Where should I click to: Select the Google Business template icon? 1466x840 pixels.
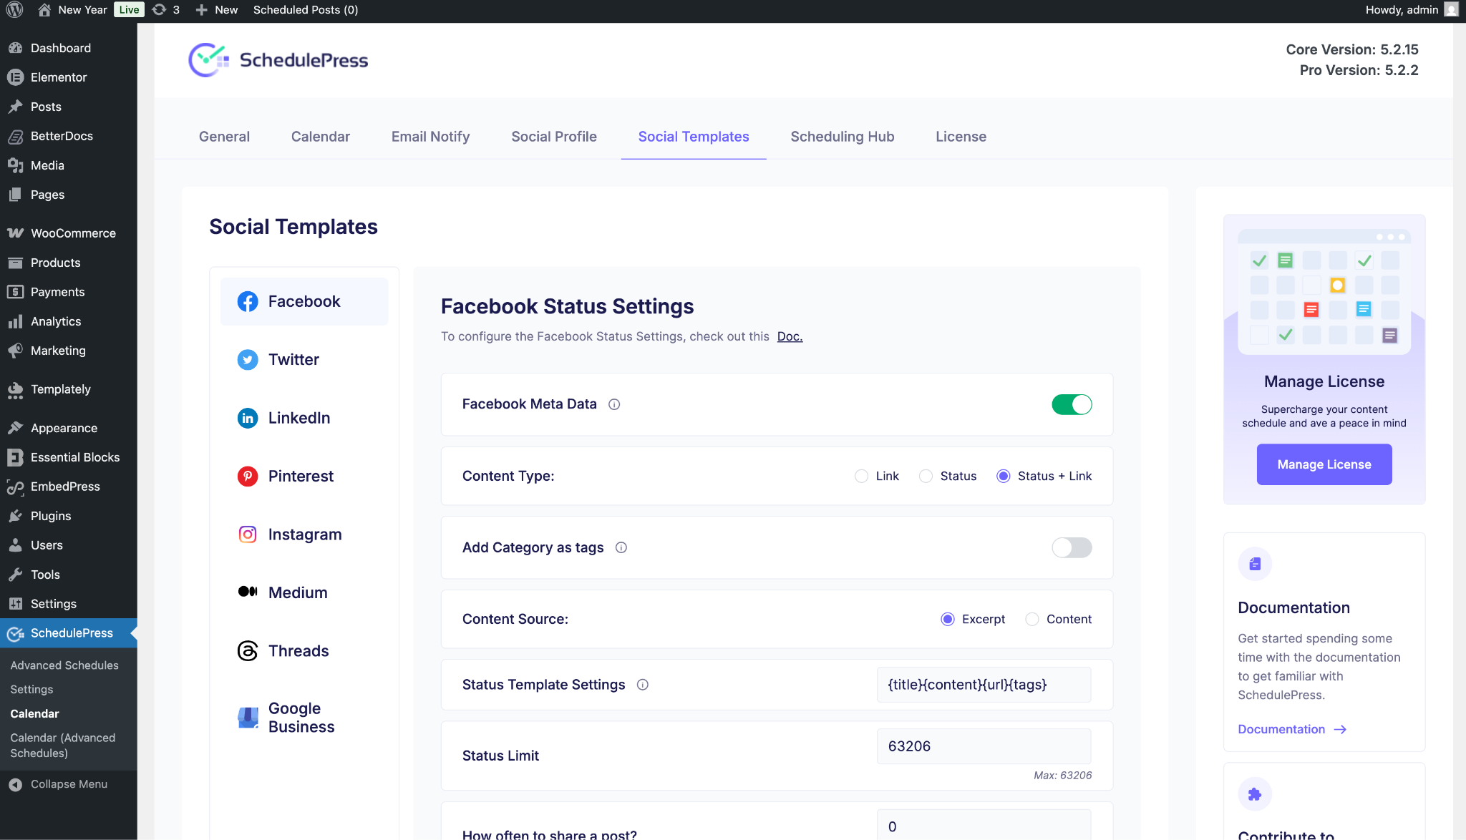(247, 717)
